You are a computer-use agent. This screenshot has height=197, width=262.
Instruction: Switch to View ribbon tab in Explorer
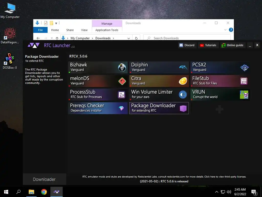(84, 30)
